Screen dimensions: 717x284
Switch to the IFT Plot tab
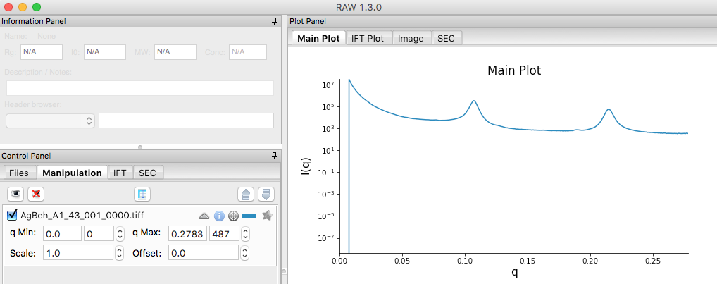coord(368,39)
